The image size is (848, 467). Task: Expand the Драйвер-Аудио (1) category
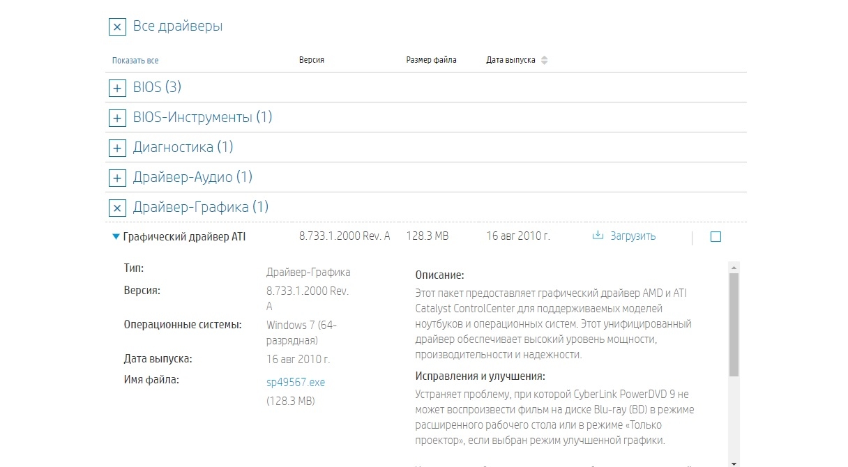click(117, 178)
